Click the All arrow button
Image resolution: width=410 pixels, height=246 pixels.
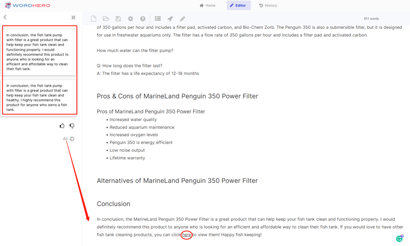point(69,139)
